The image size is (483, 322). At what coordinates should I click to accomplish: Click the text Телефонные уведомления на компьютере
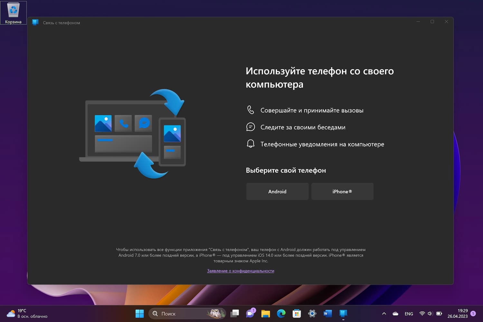[x=322, y=144]
